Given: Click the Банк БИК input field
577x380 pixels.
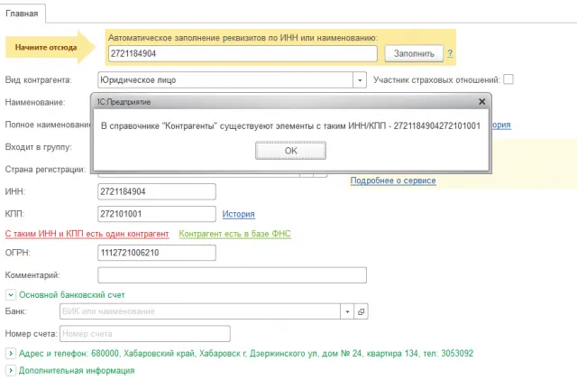Looking at the screenshot, I should [200, 311].
